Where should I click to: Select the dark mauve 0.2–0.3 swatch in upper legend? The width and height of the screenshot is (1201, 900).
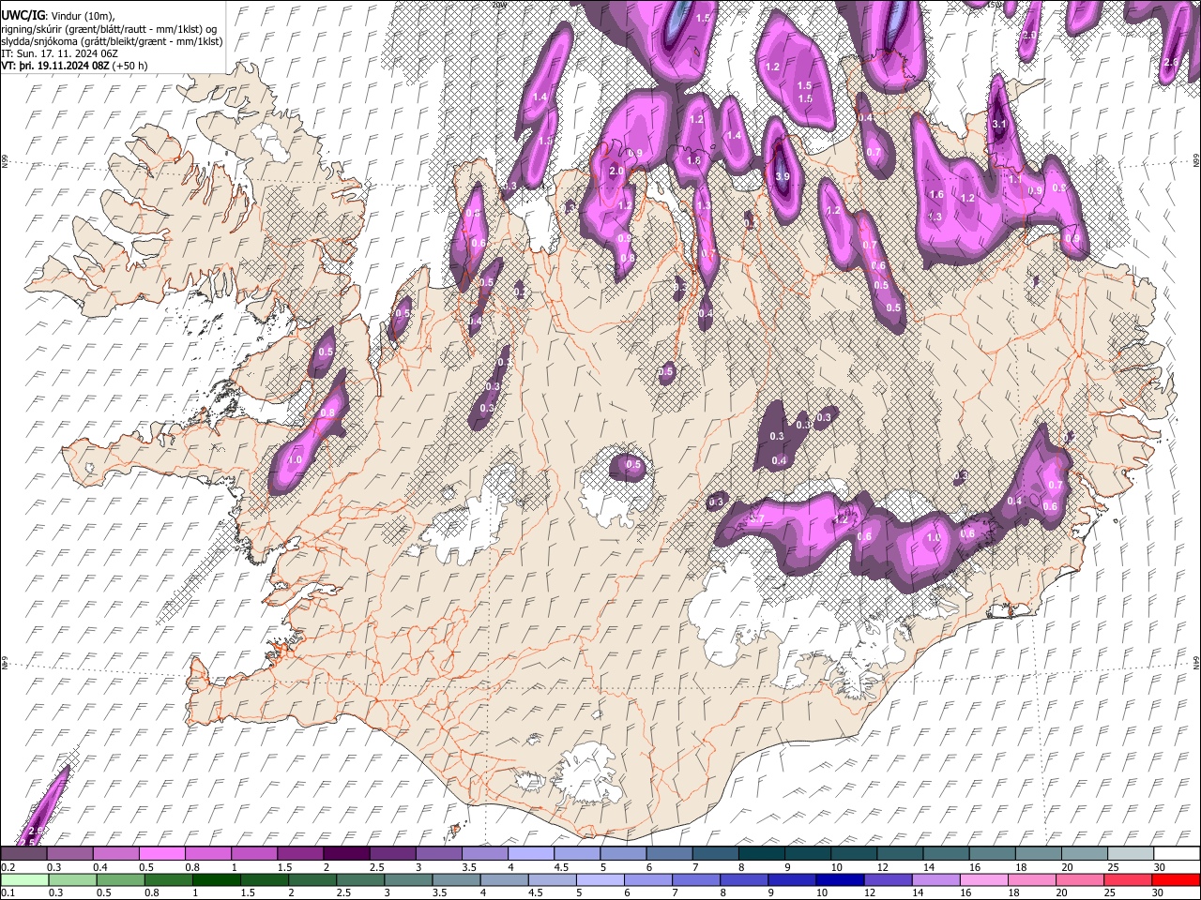(23, 853)
